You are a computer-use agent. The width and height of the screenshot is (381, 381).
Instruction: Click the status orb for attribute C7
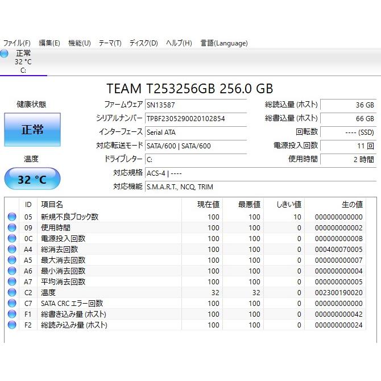tap(12, 303)
